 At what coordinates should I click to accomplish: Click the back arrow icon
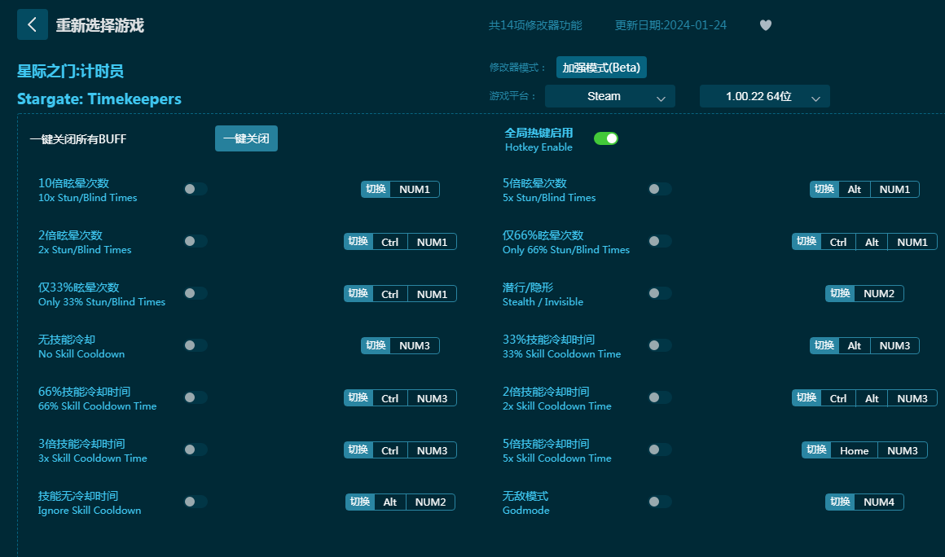(33, 24)
